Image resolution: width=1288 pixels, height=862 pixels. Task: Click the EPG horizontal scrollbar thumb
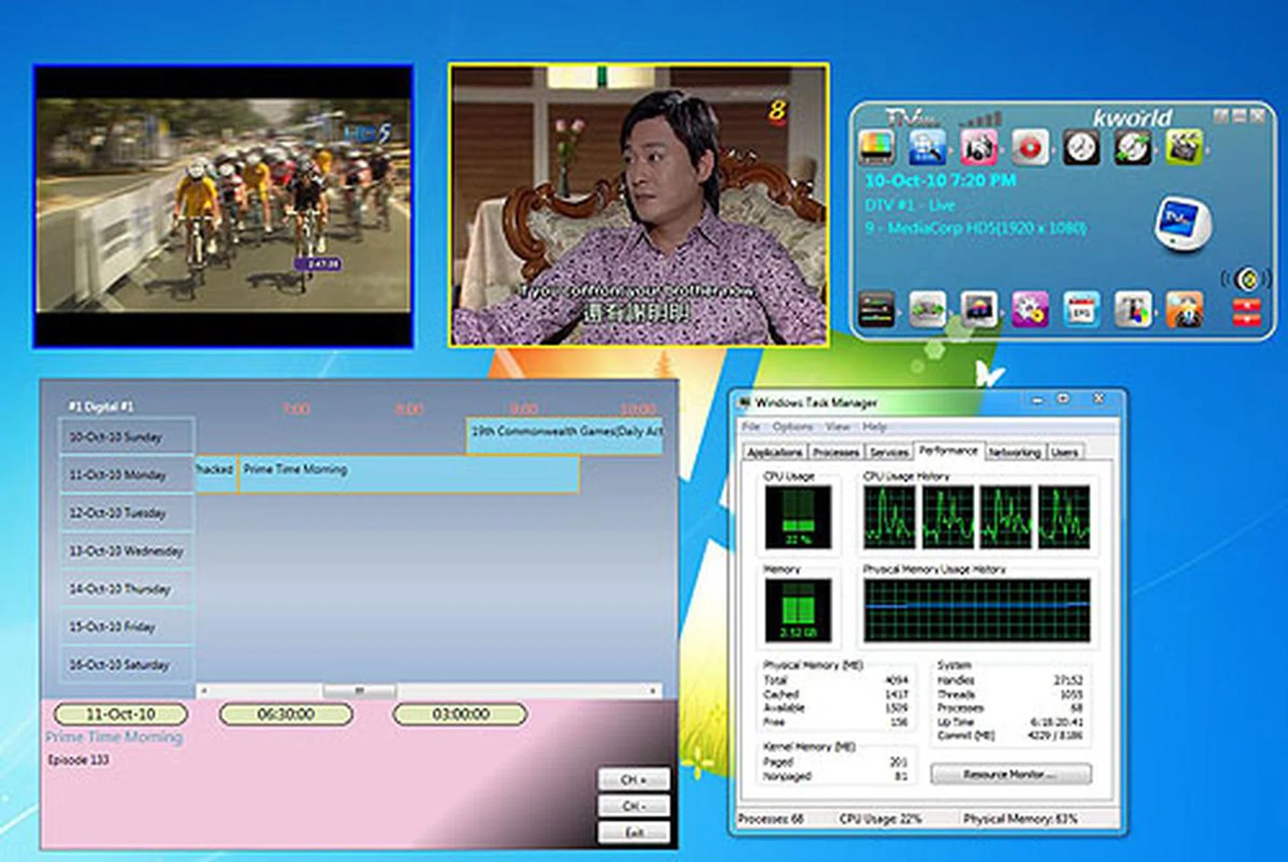(360, 690)
